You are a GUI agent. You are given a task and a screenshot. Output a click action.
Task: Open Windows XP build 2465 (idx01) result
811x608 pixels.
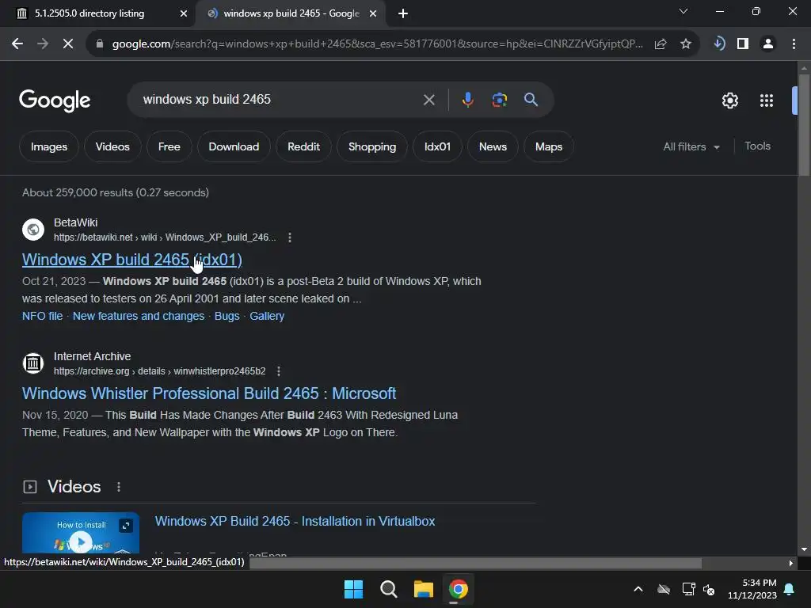(132, 260)
